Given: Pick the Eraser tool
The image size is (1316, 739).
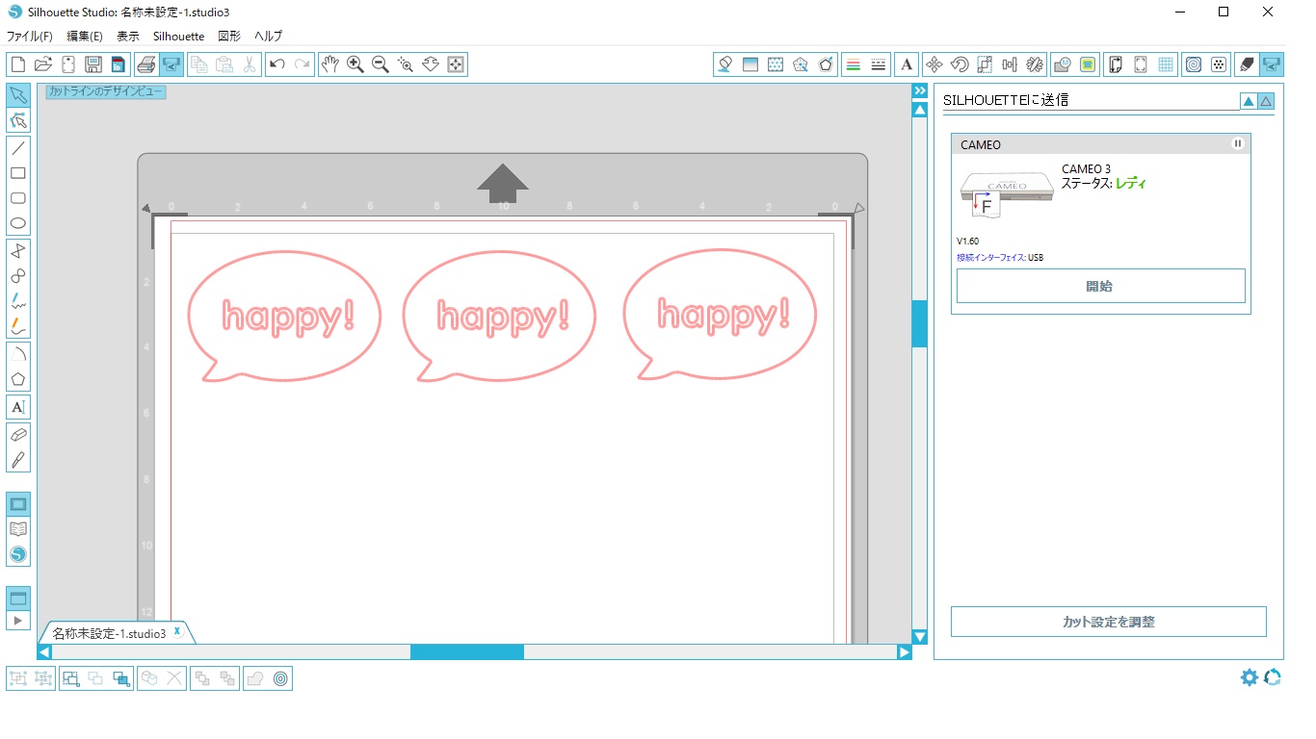Looking at the screenshot, I should coord(17,435).
